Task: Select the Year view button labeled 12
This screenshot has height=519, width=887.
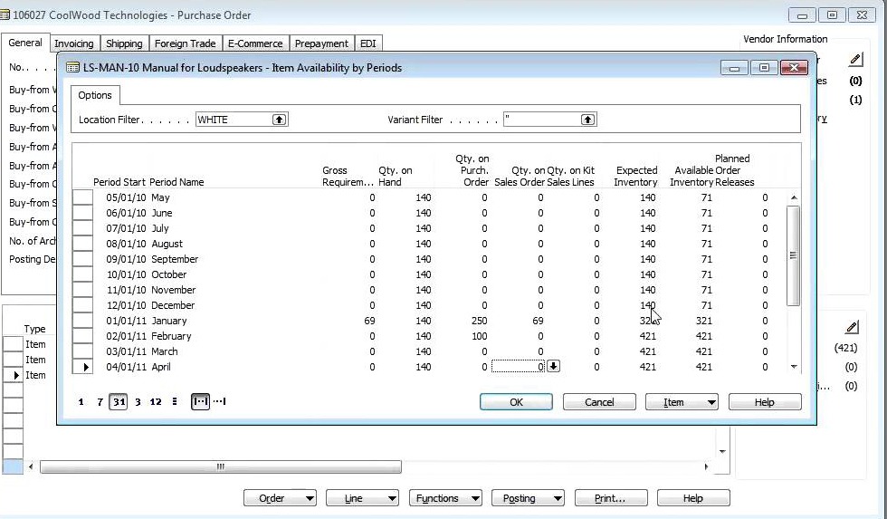Action: 156,402
